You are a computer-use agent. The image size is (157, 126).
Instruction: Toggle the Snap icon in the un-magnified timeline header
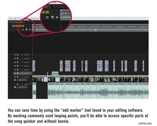point(23,30)
